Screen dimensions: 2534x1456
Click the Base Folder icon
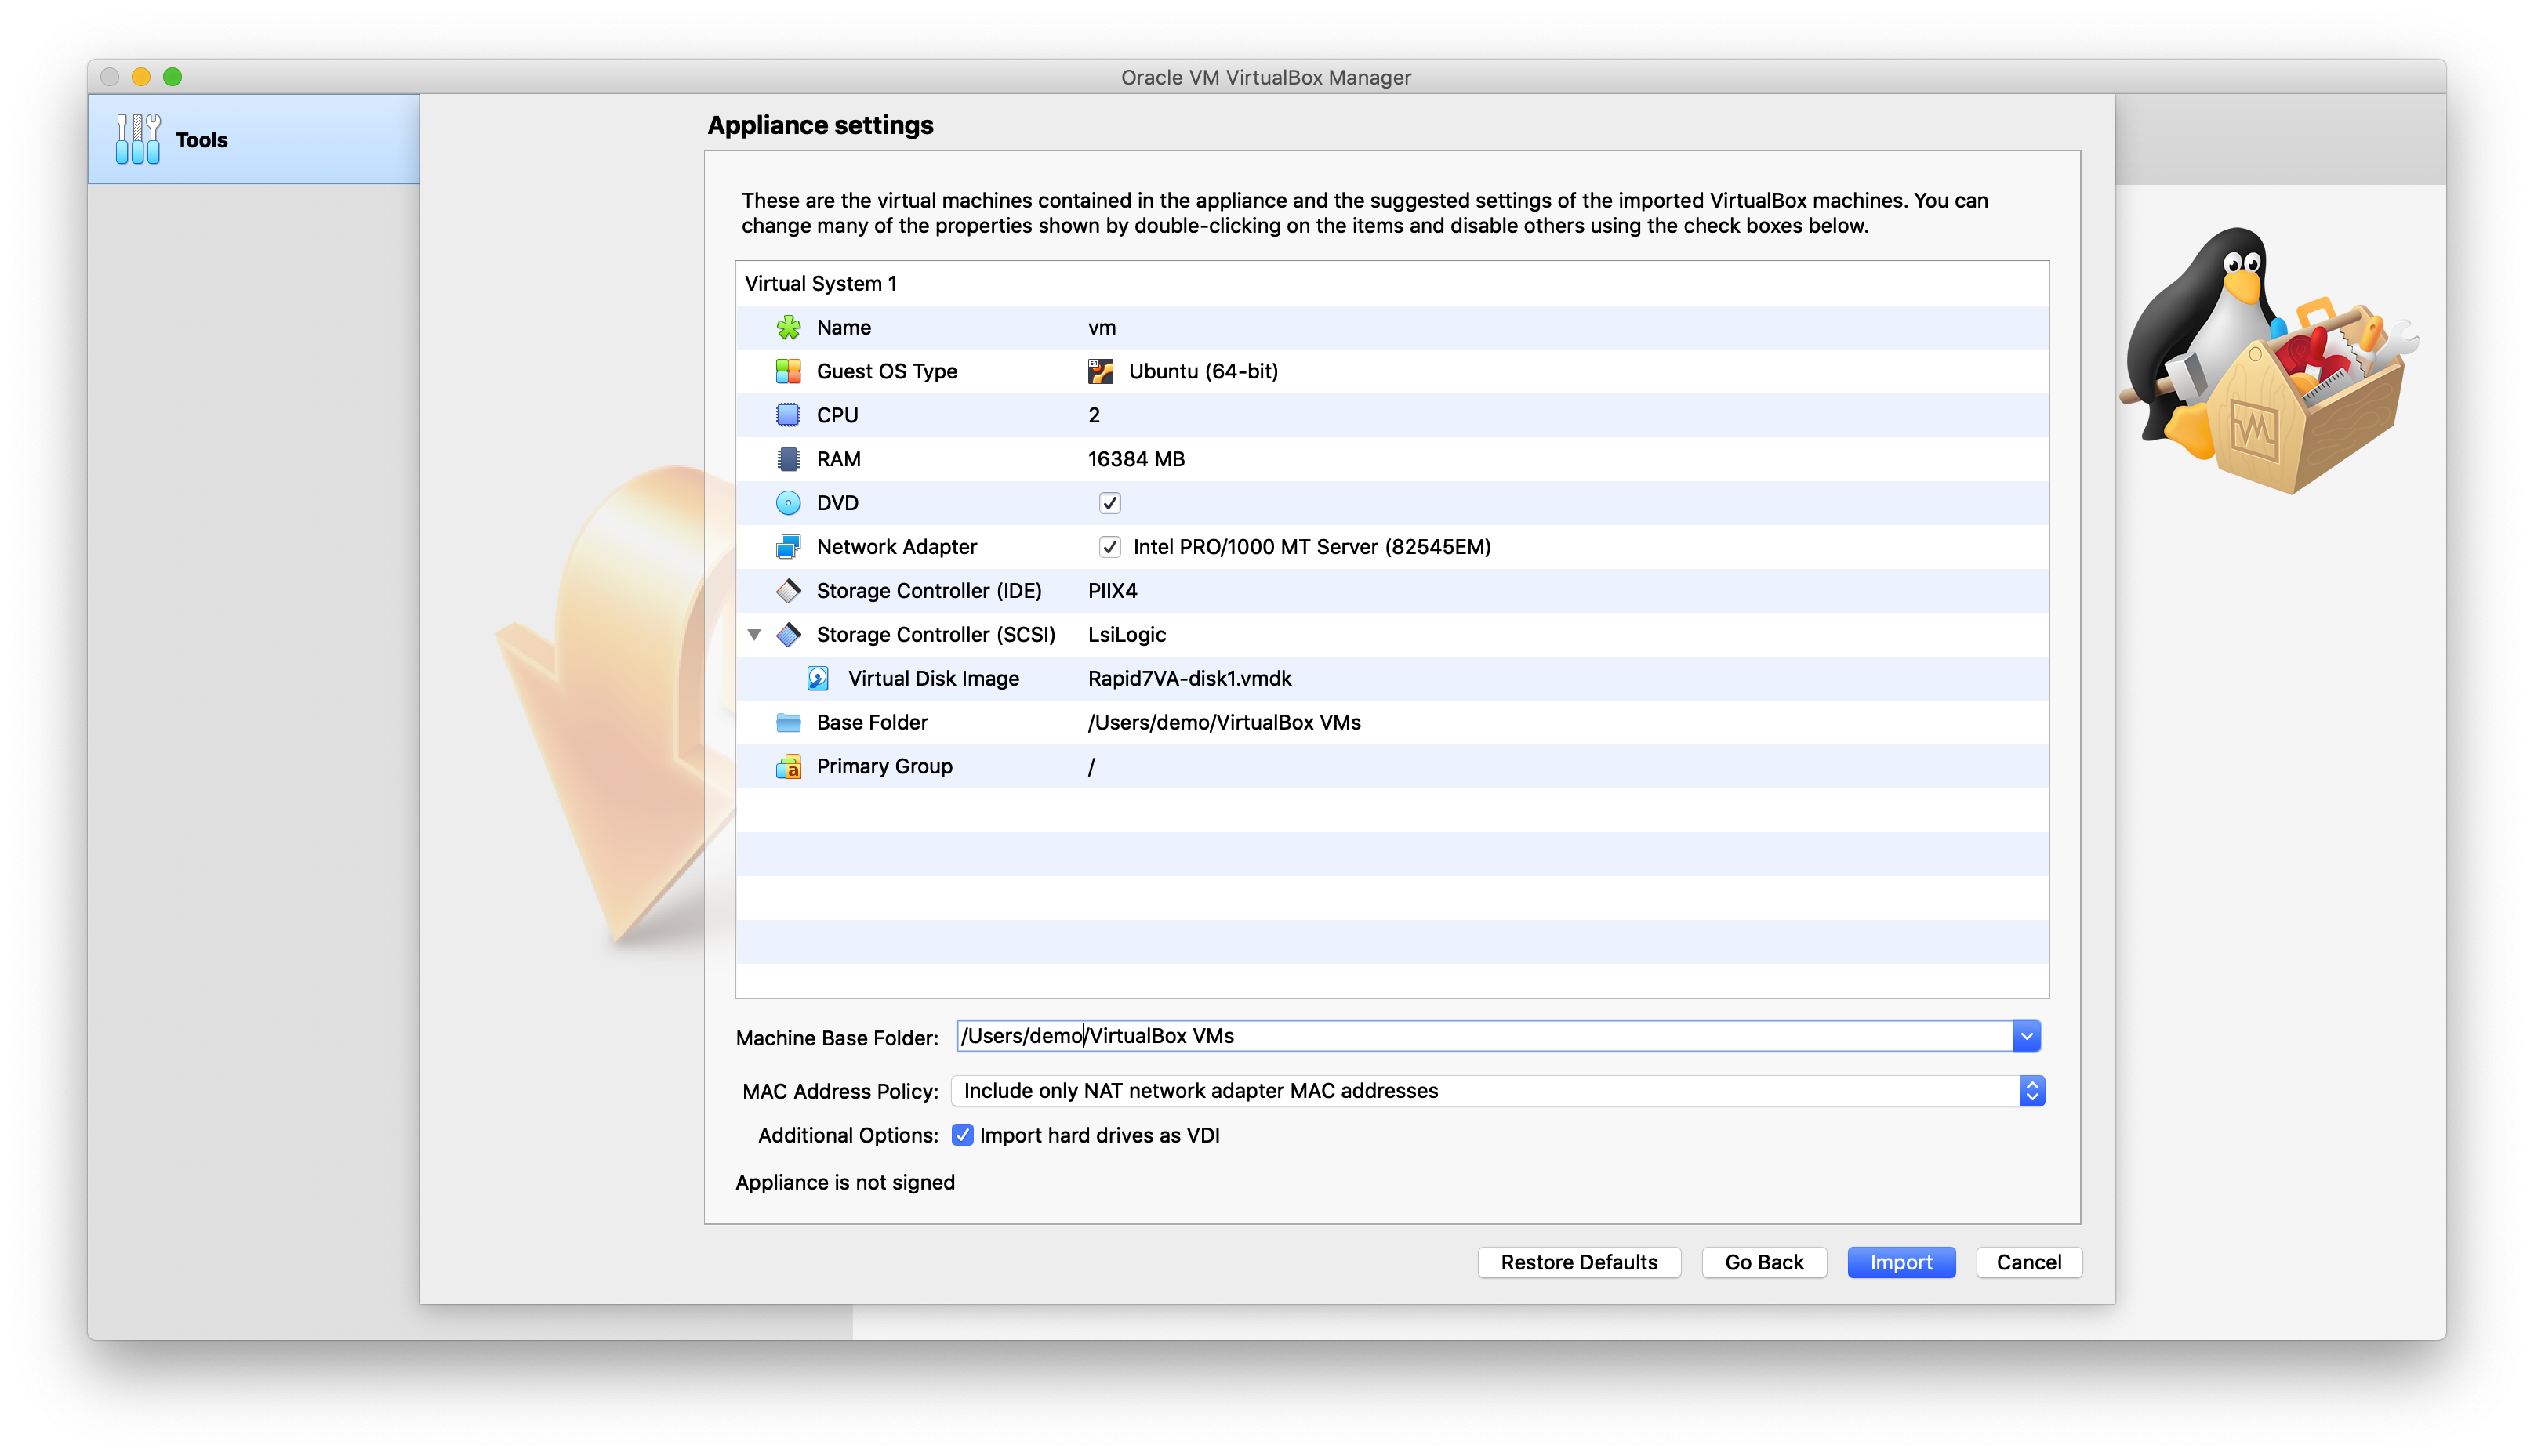788,723
